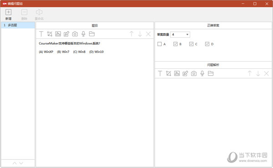Click the delete question toolbar button
The height and width of the screenshot is (168, 273).
pyautogui.click(x=24, y=15)
